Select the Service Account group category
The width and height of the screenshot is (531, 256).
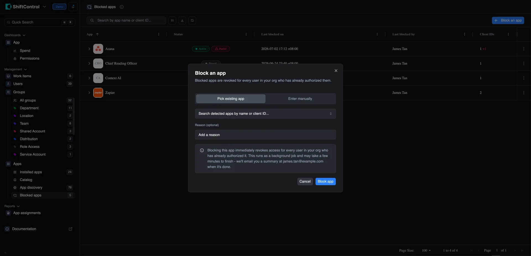33,154
